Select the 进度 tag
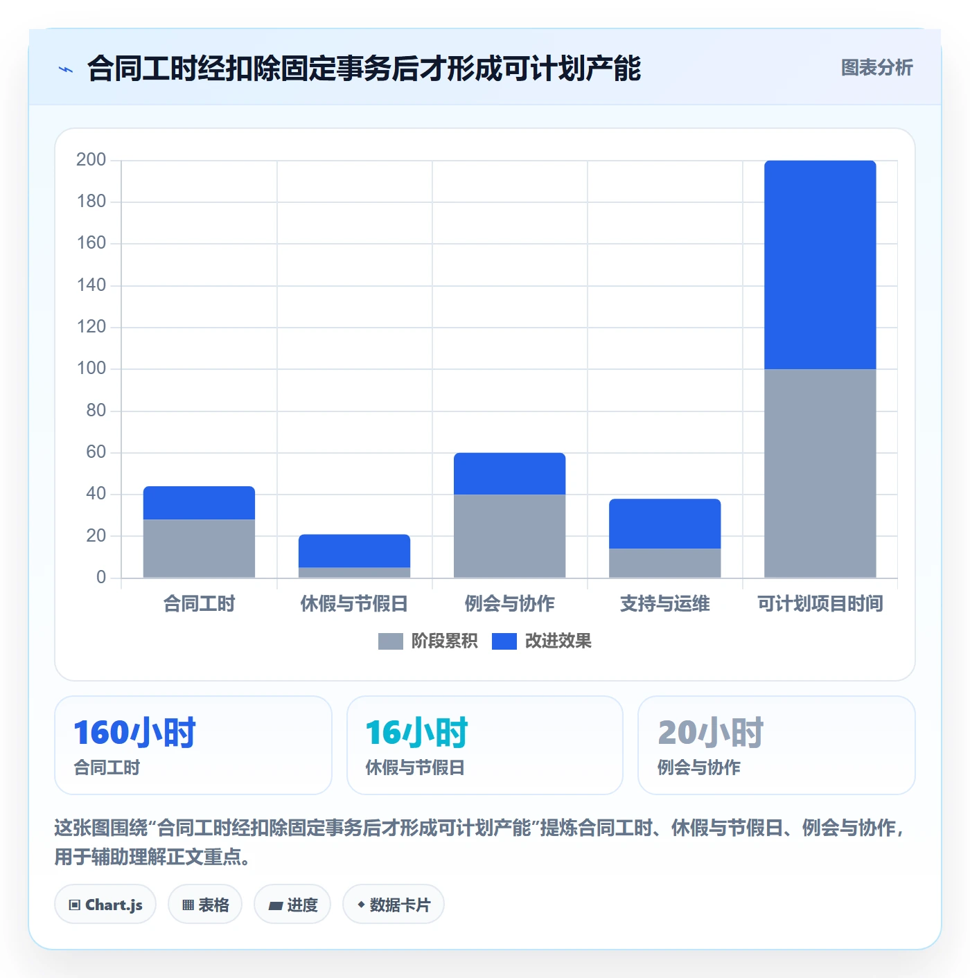970x978 pixels. (292, 904)
